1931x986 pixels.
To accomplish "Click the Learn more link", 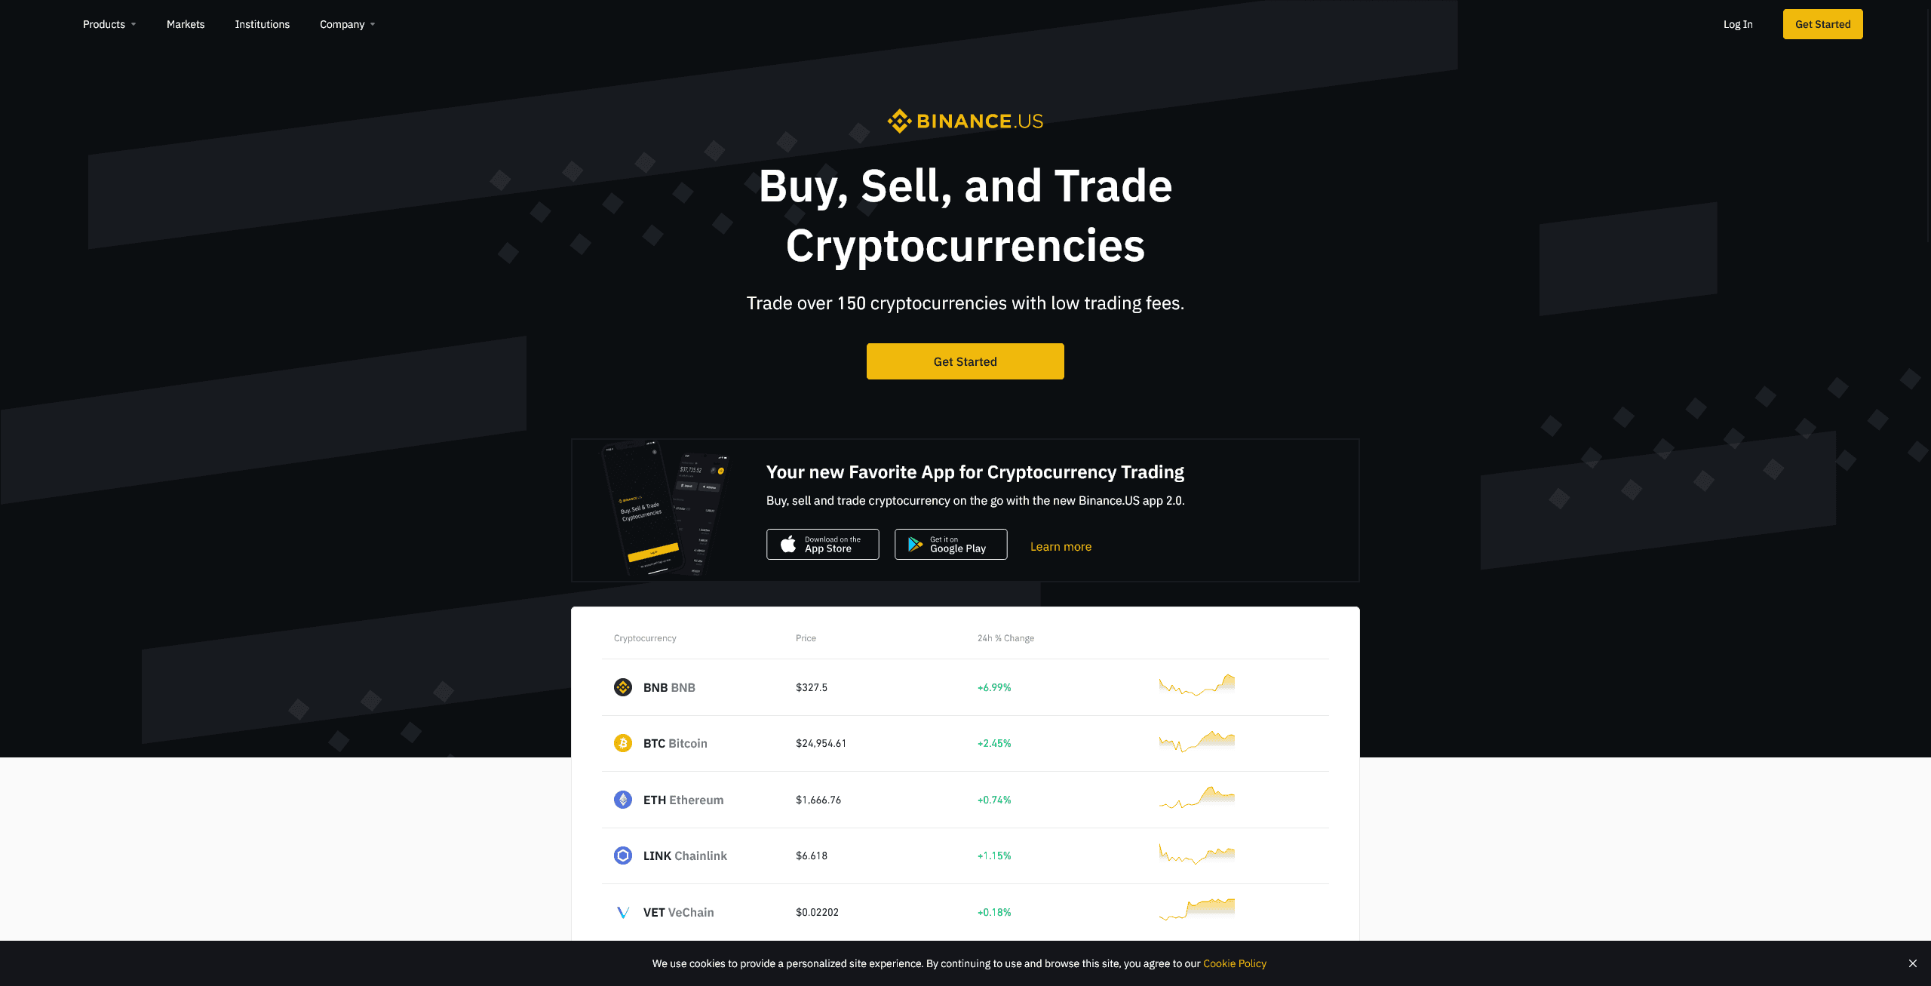I will click(x=1060, y=546).
